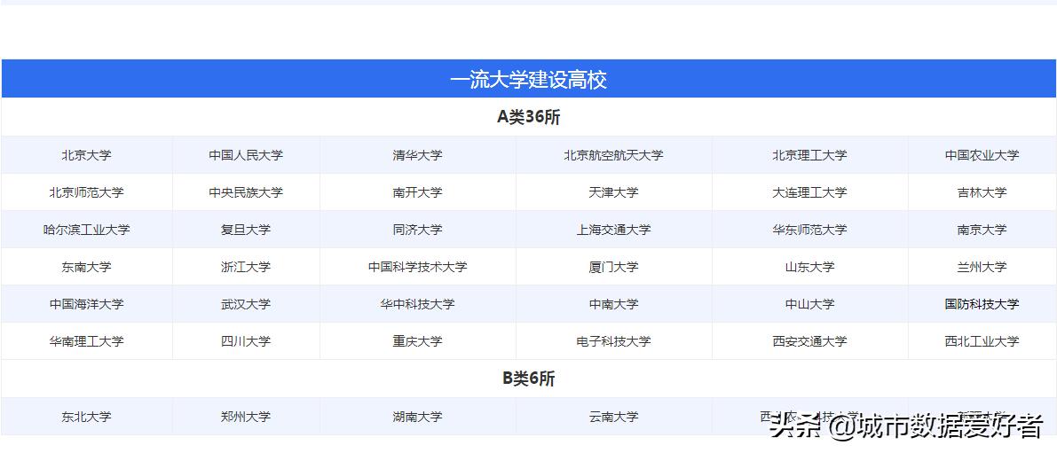This screenshot has width=1057, height=453.
Task: Click the 中国人民大学 cell
Action: click(246, 155)
